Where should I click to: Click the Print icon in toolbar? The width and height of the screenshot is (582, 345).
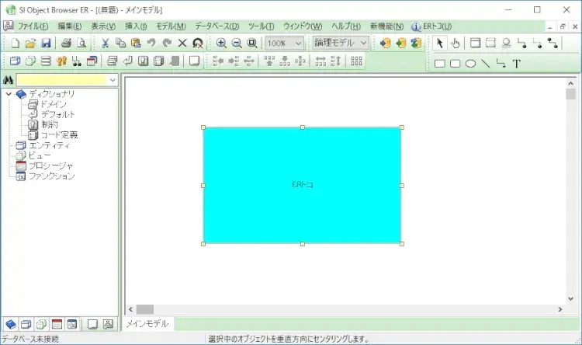tap(66, 44)
